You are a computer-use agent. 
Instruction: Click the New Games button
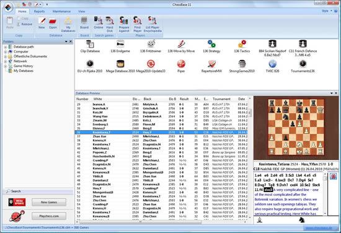point(49,202)
